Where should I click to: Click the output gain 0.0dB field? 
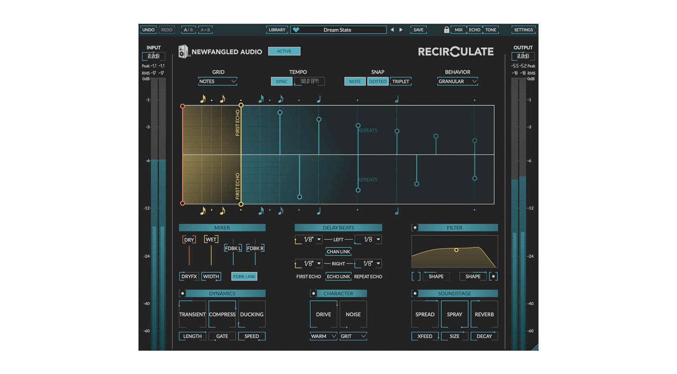point(523,56)
